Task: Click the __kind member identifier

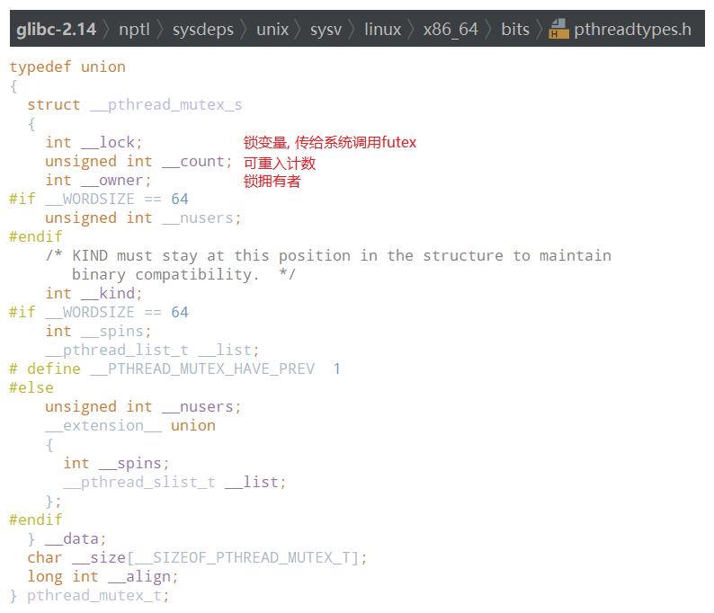Action: 108,294
